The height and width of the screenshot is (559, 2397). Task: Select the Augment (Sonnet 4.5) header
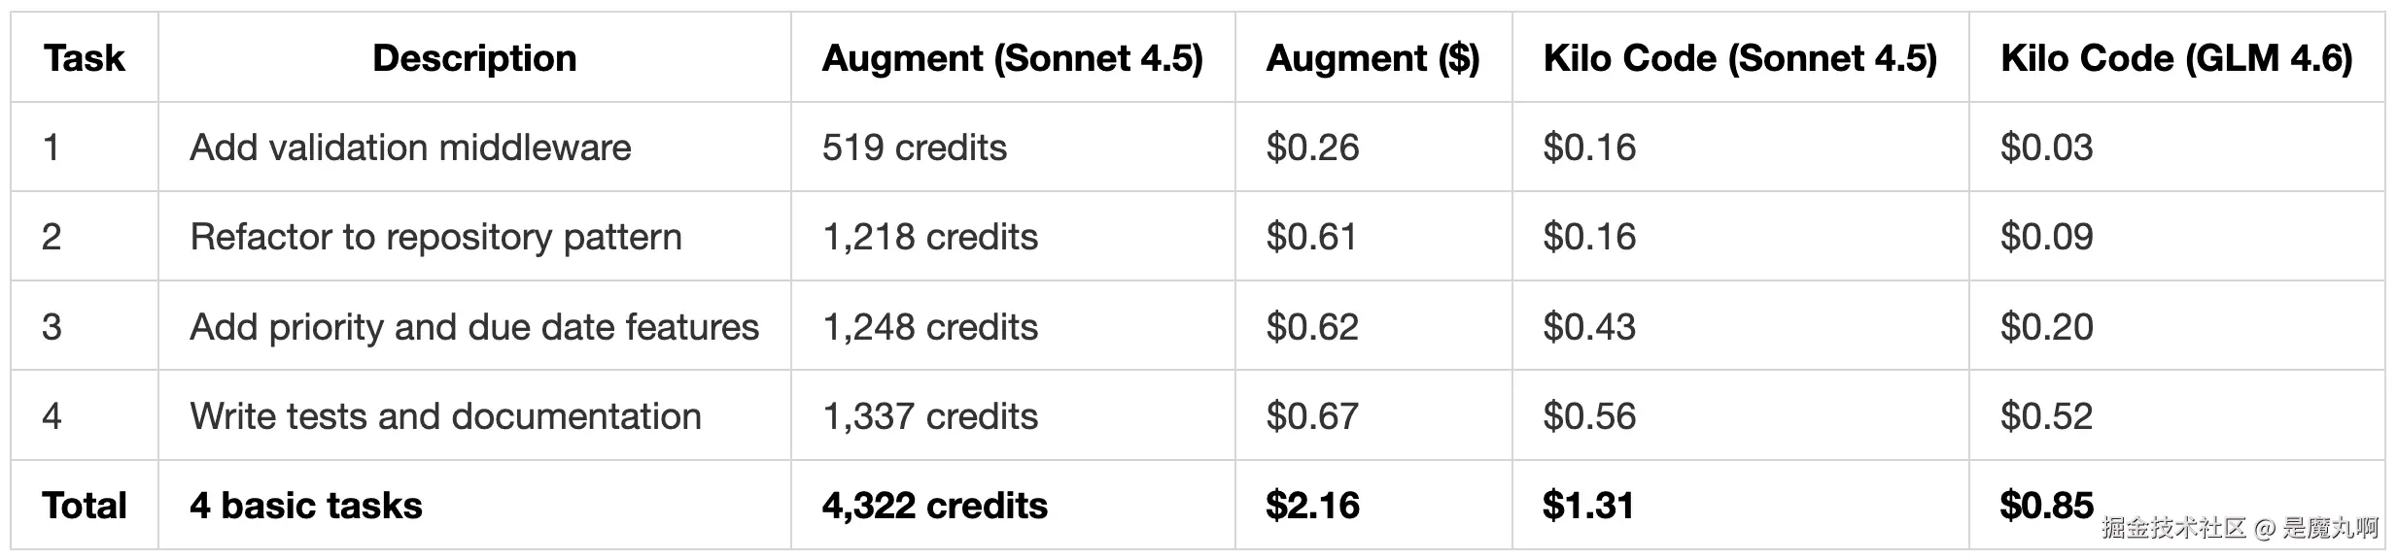pos(1013,58)
